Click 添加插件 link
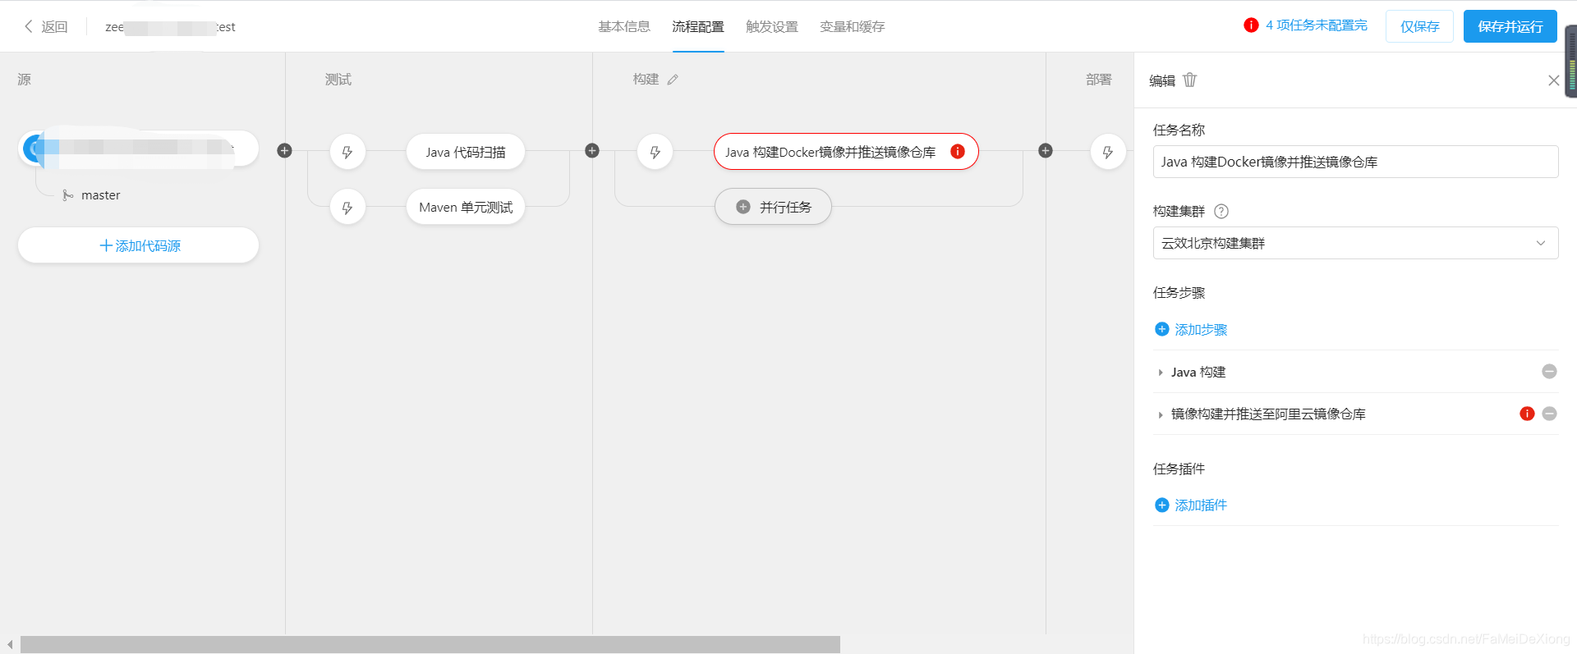This screenshot has height=654, width=1577. tap(1201, 505)
